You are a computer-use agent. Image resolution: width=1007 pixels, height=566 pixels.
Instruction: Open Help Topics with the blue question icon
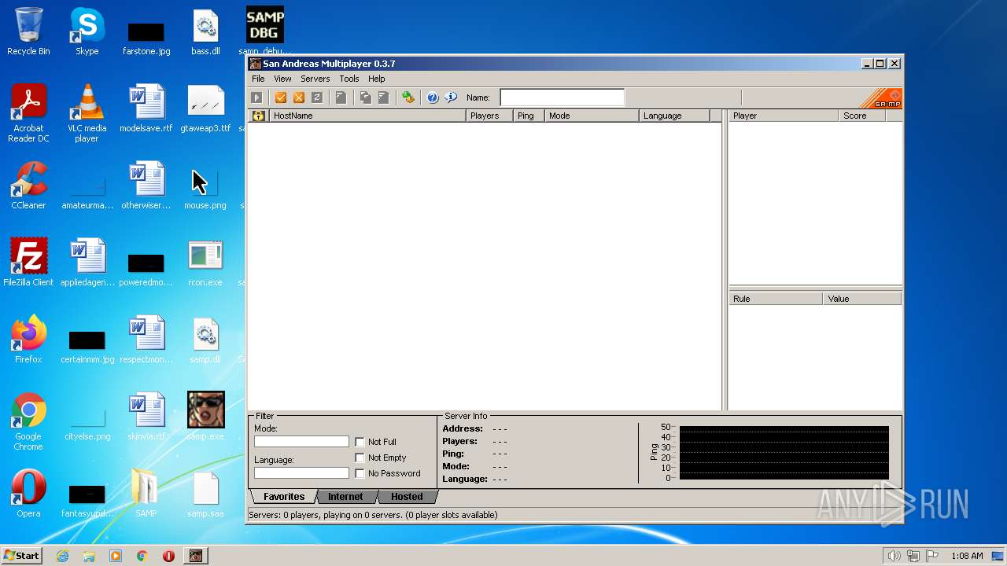click(433, 97)
